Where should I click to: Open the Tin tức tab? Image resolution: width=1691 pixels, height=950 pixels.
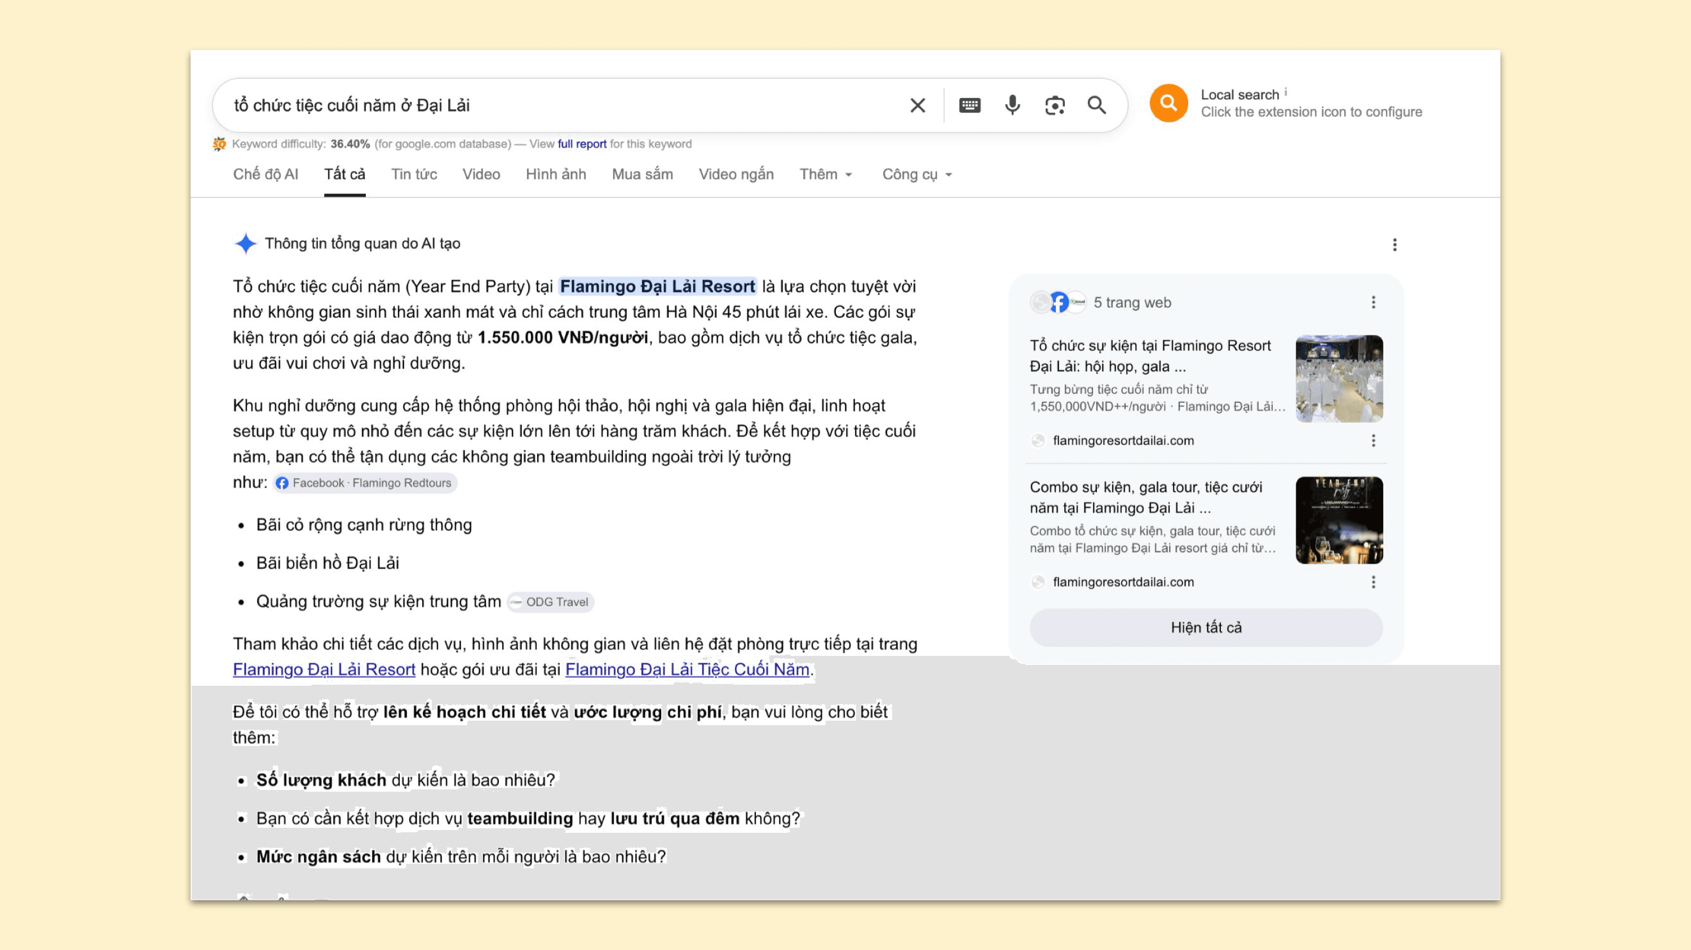coord(414,174)
